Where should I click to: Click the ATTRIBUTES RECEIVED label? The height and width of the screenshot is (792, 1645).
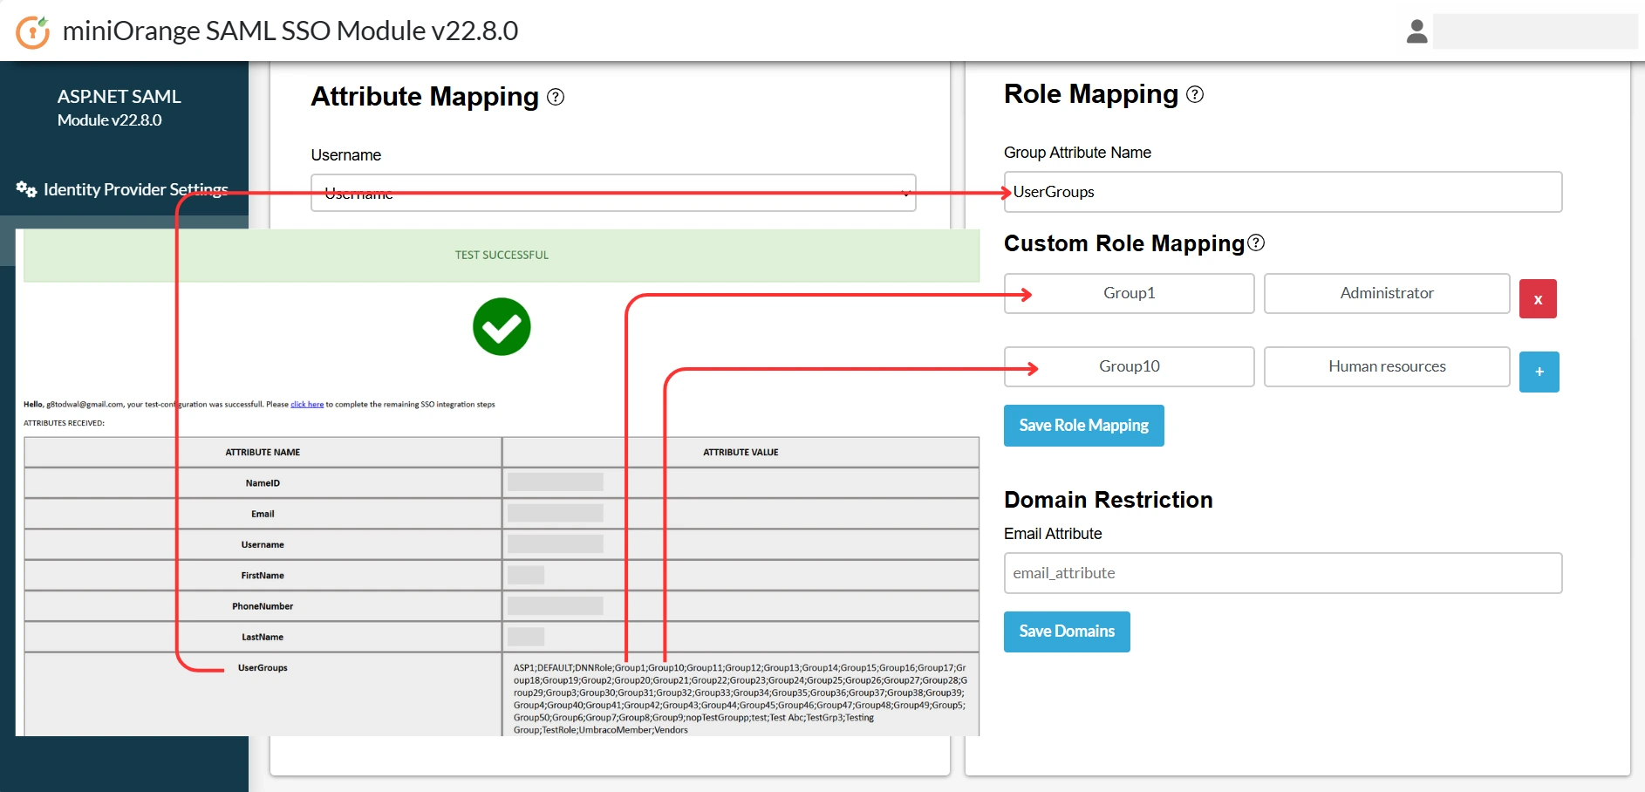64,423
